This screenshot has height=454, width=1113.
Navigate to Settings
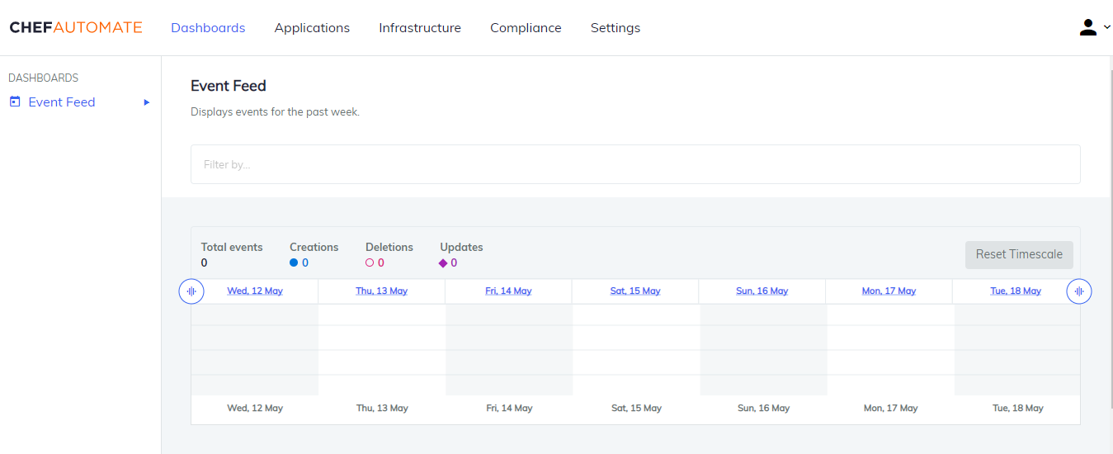615,28
